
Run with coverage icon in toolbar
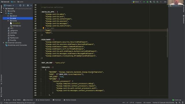point(151,2)
